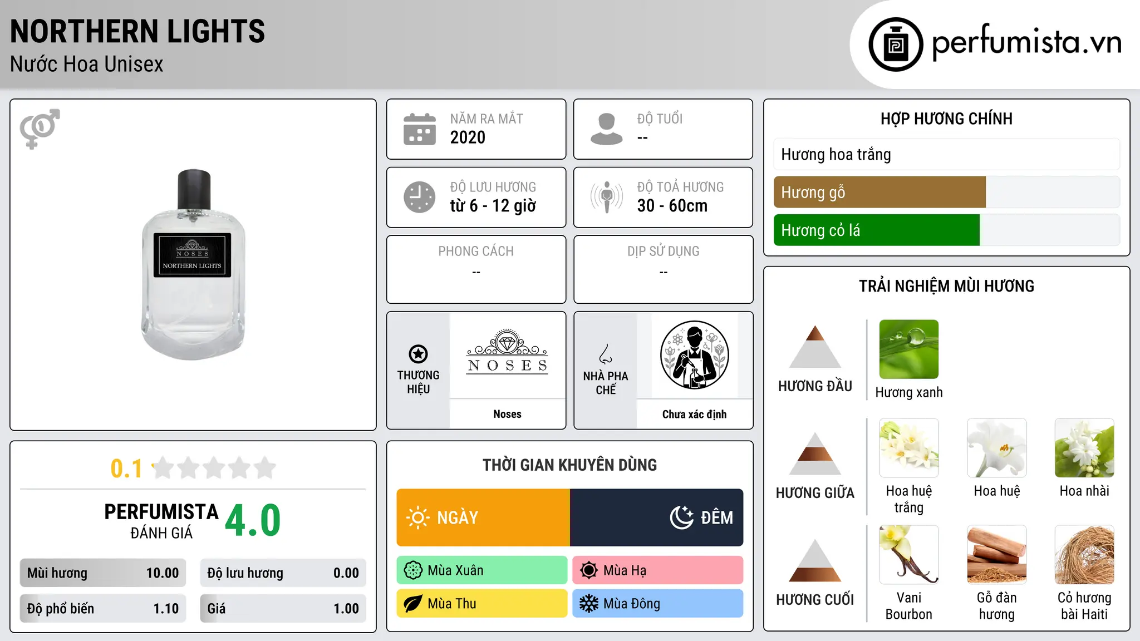
Task: Click the green Hương cỏ lá accord bar
Action: coord(877,230)
